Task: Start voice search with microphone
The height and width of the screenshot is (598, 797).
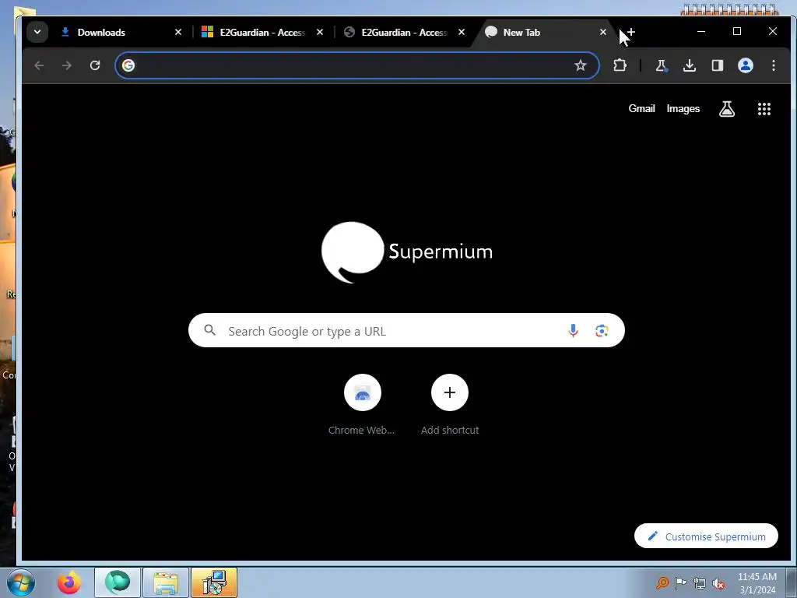Action: point(573,330)
